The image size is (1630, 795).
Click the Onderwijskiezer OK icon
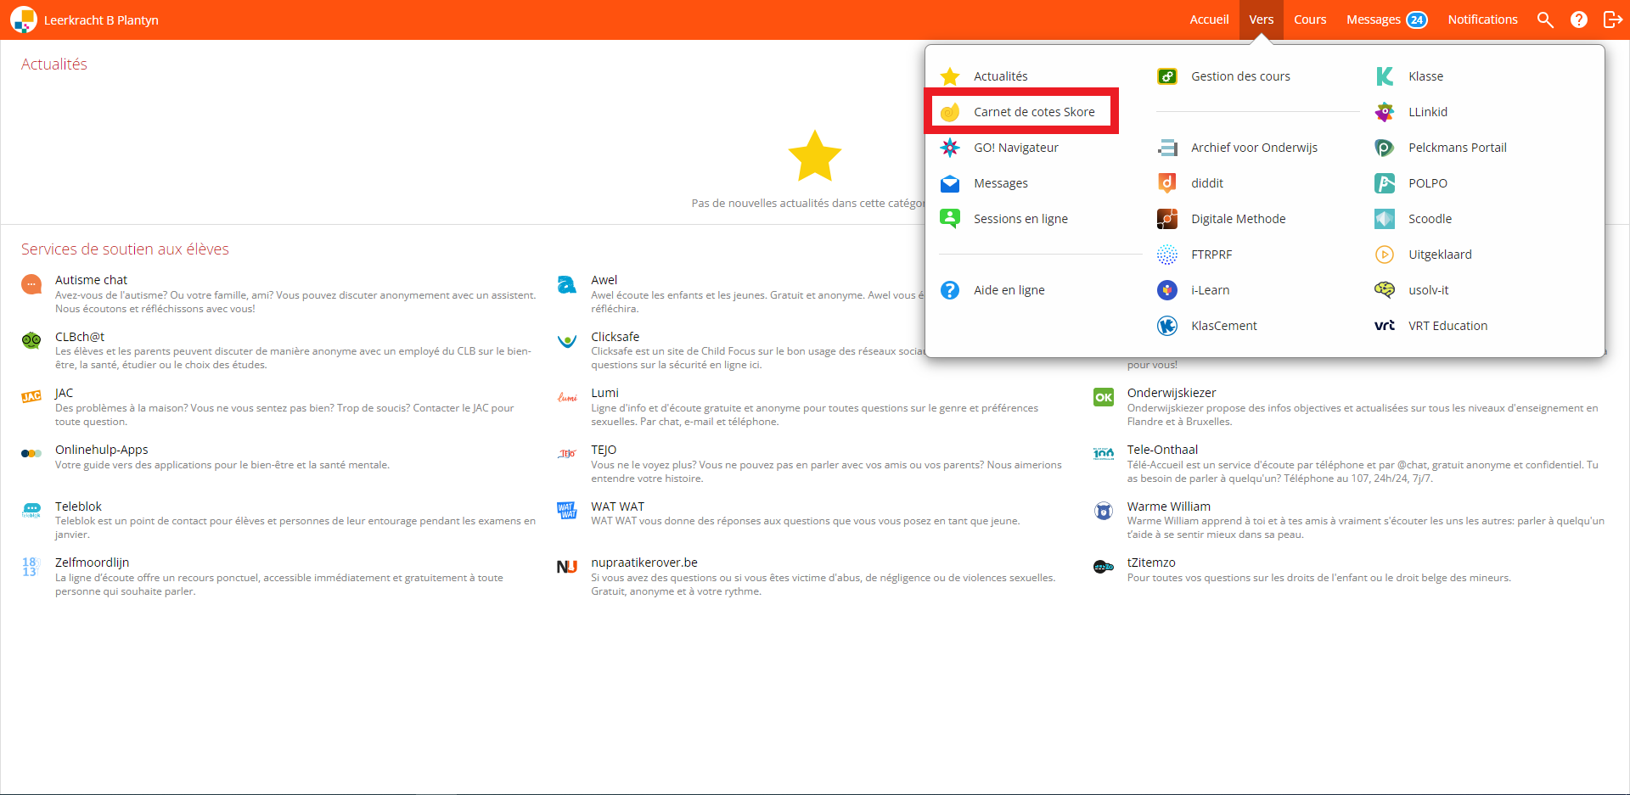tap(1104, 397)
